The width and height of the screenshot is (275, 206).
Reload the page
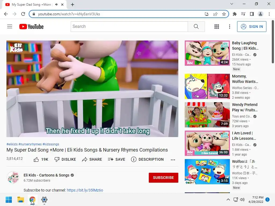pos(23,14)
